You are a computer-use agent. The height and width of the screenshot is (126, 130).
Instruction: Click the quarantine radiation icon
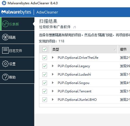tap(5, 37)
